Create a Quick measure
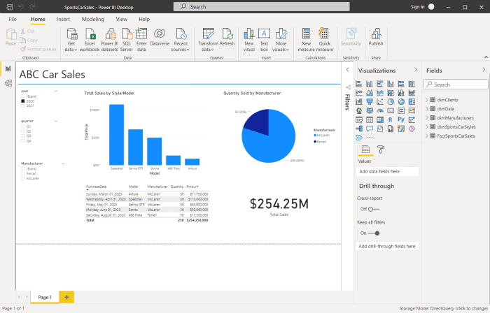 pyautogui.click(x=324, y=40)
